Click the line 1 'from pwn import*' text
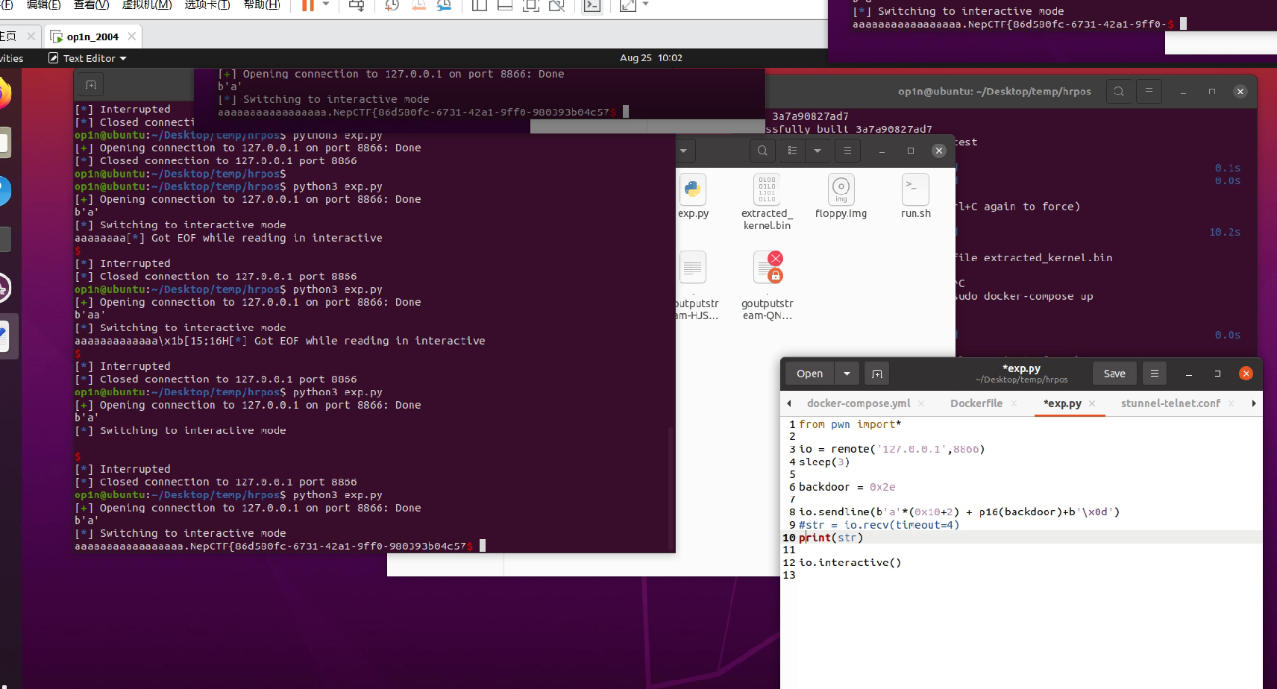1277x689 pixels. pyautogui.click(x=850, y=424)
